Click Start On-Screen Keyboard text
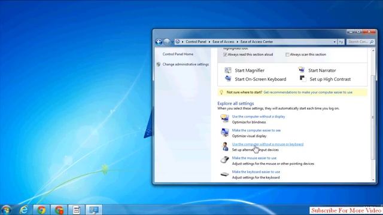 click(260, 79)
